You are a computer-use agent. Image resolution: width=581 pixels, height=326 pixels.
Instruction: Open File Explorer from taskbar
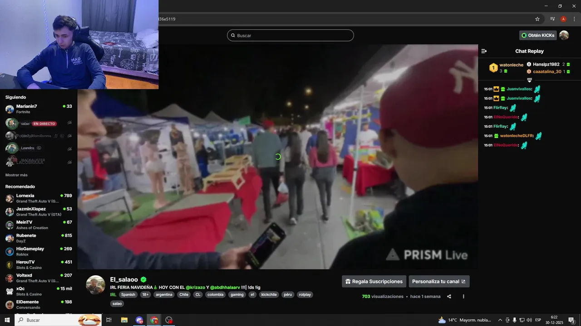point(124,320)
